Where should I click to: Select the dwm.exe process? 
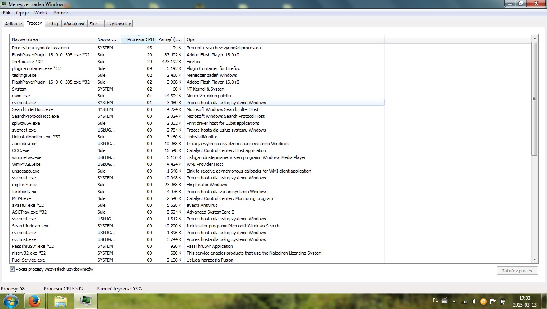coord(197,96)
